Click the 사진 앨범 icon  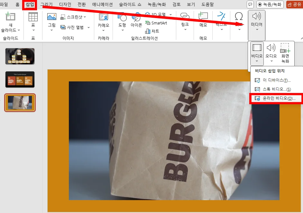[63, 27]
